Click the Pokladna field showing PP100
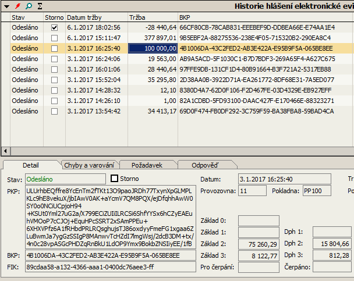The height and width of the screenshot is (281, 354). 316,191
